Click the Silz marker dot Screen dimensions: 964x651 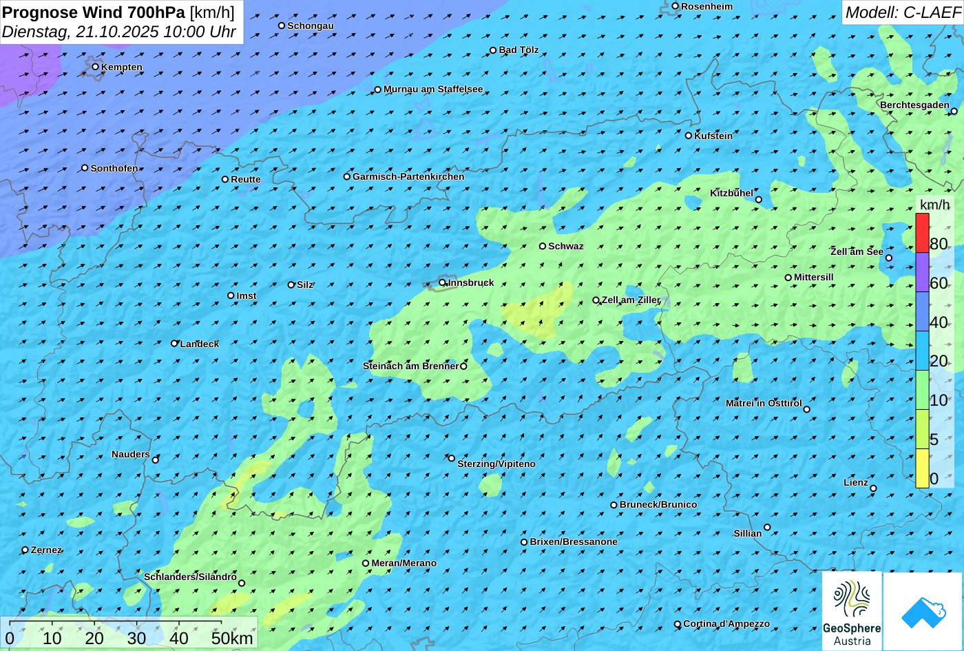click(x=291, y=285)
